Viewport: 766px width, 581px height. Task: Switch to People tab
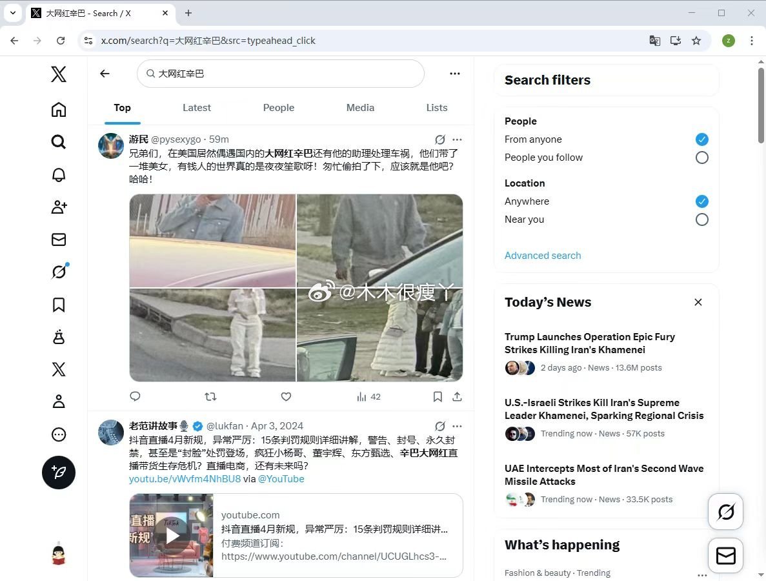[278, 108]
